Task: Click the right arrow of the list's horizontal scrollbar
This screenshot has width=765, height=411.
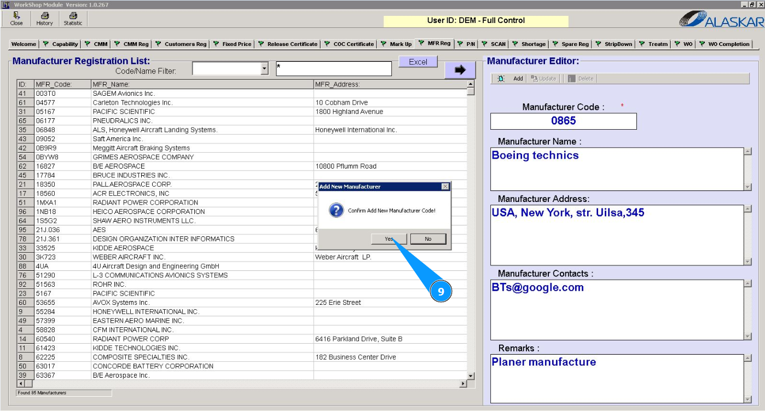Action: pos(463,384)
